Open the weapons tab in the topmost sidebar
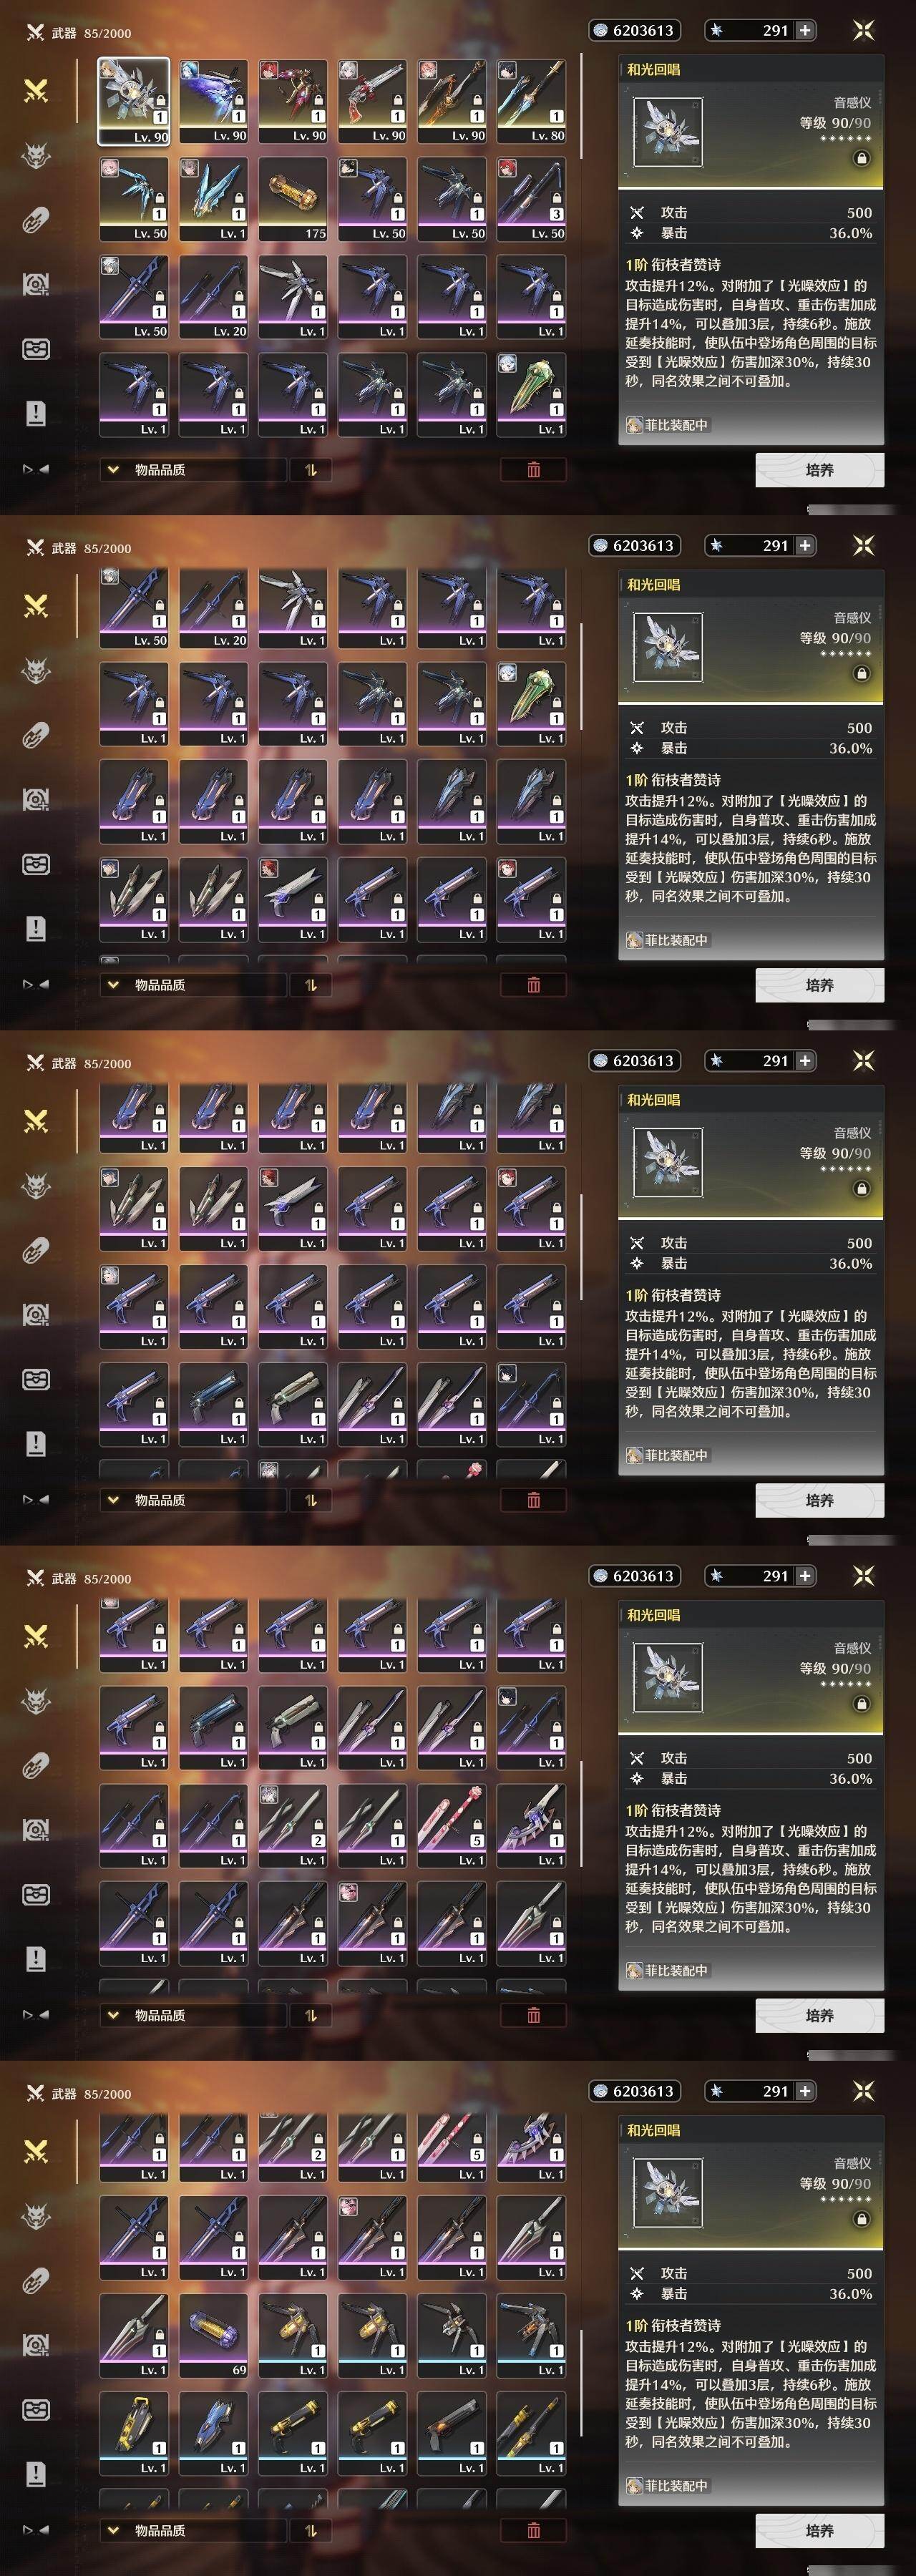The image size is (916, 2576). [36, 91]
